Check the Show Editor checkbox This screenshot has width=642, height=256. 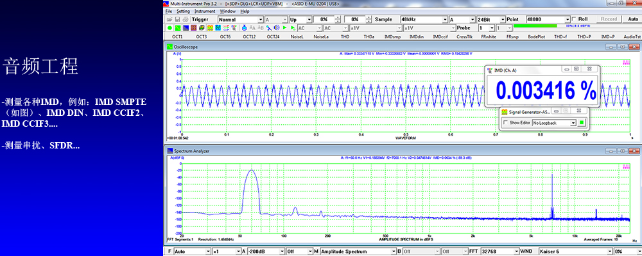505,123
